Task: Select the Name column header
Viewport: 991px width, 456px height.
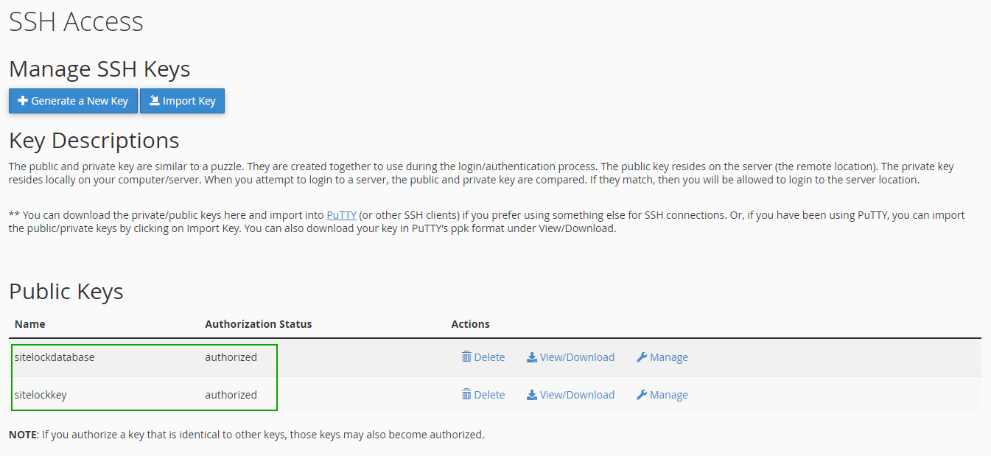Action: click(30, 324)
